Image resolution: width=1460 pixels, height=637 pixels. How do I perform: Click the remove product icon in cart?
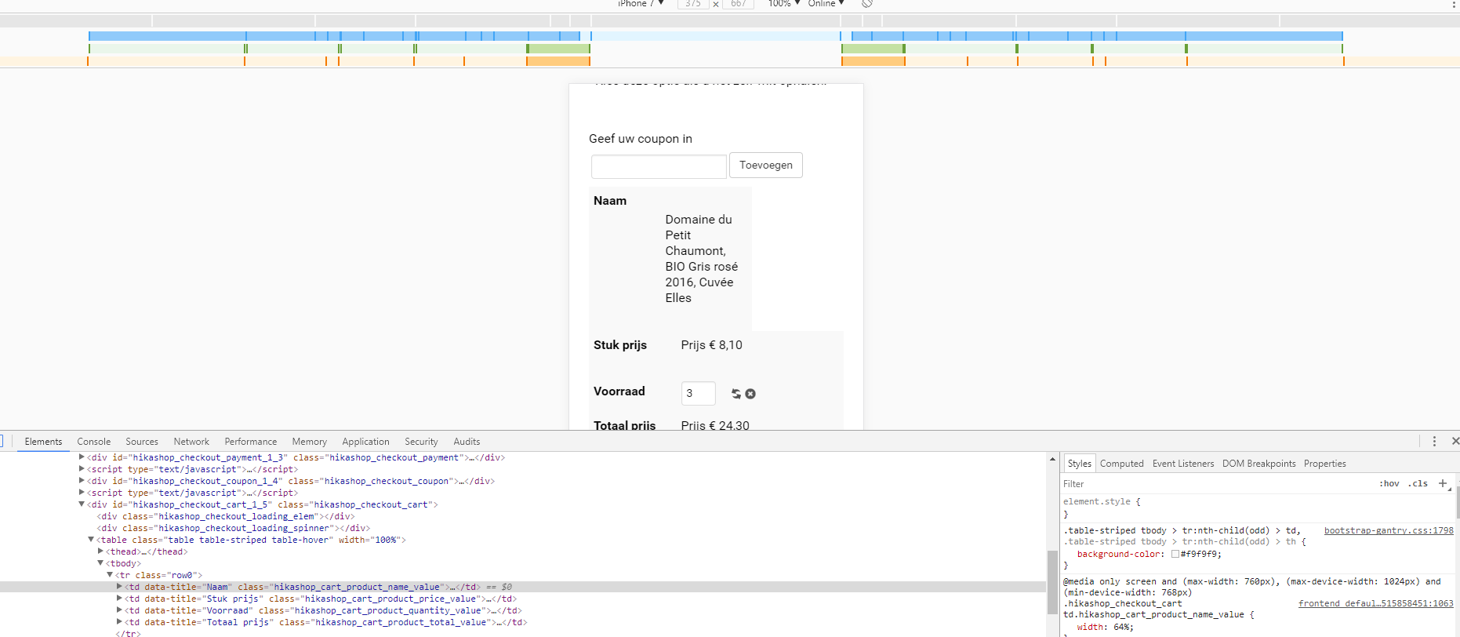pos(750,394)
